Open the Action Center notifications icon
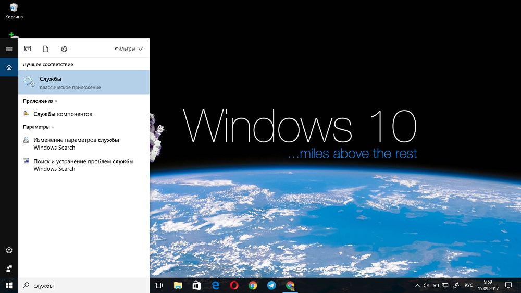Viewport: 521px width, 293px height. click(508, 285)
